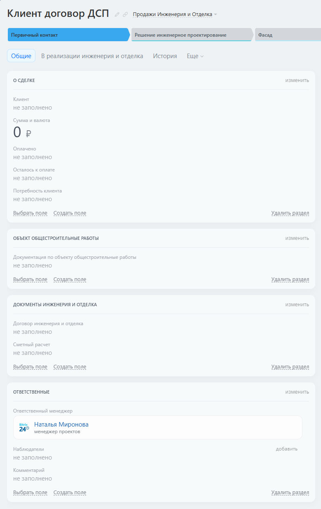Click добавить next to Наблюдатели
The image size is (321, 509).
[x=286, y=449]
